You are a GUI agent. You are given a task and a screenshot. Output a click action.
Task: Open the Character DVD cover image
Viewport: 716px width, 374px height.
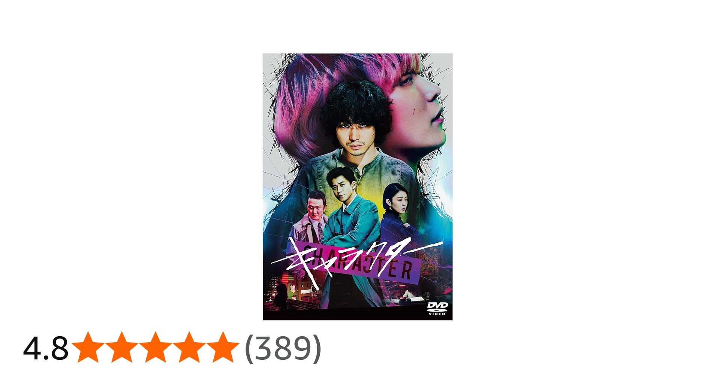pyautogui.click(x=358, y=187)
